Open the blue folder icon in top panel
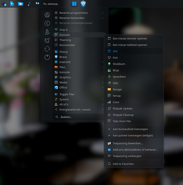The image size is (183, 185). click(x=21, y=4)
